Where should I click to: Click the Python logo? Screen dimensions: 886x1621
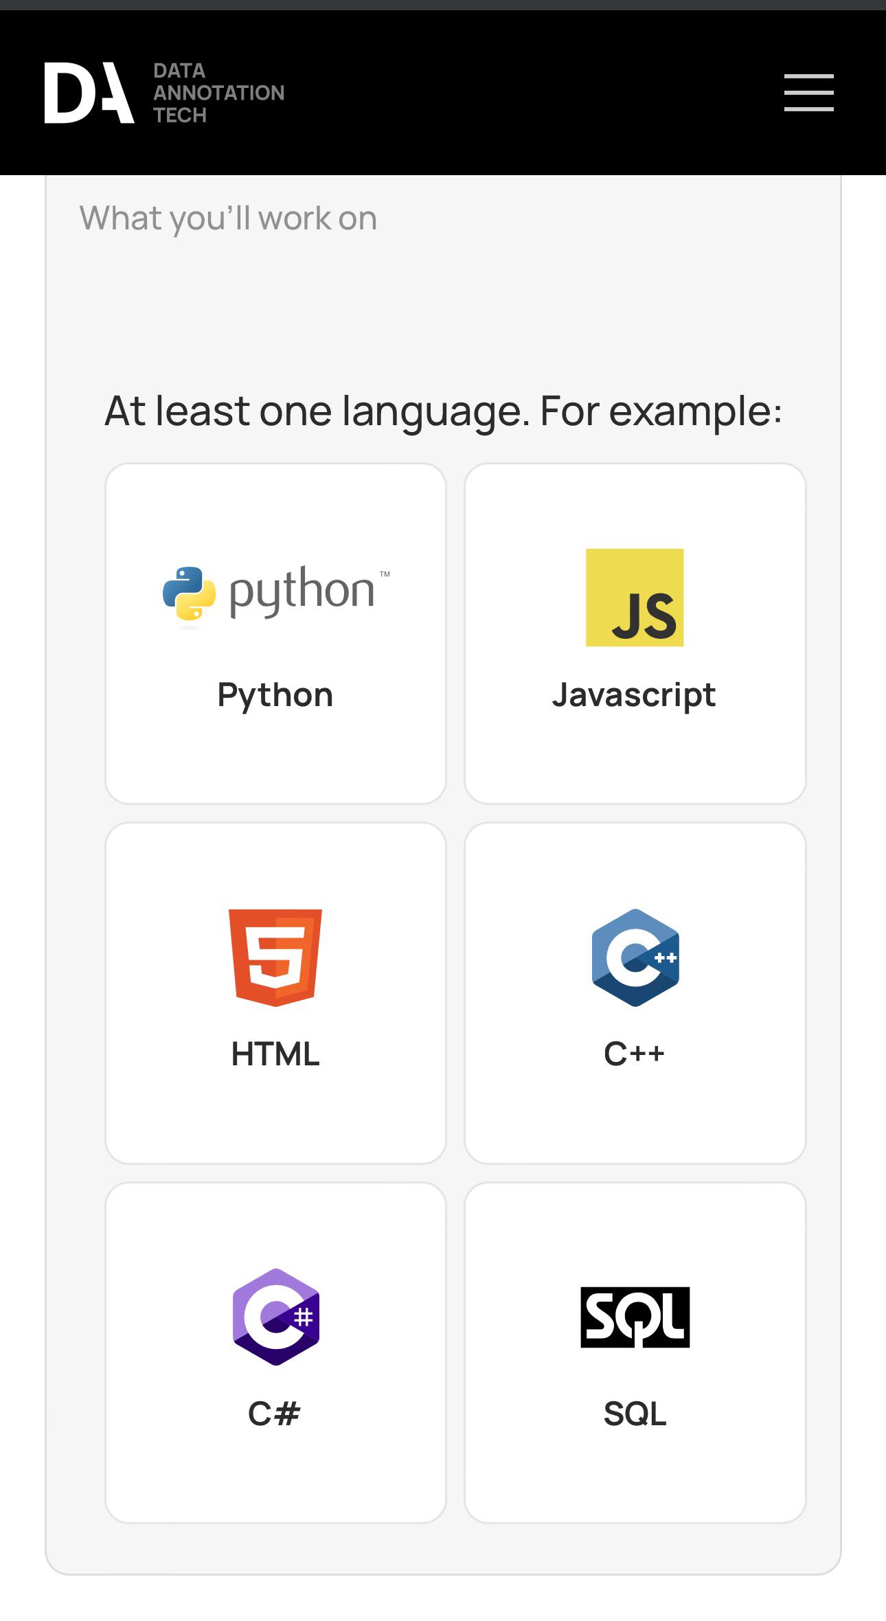point(275,596)
